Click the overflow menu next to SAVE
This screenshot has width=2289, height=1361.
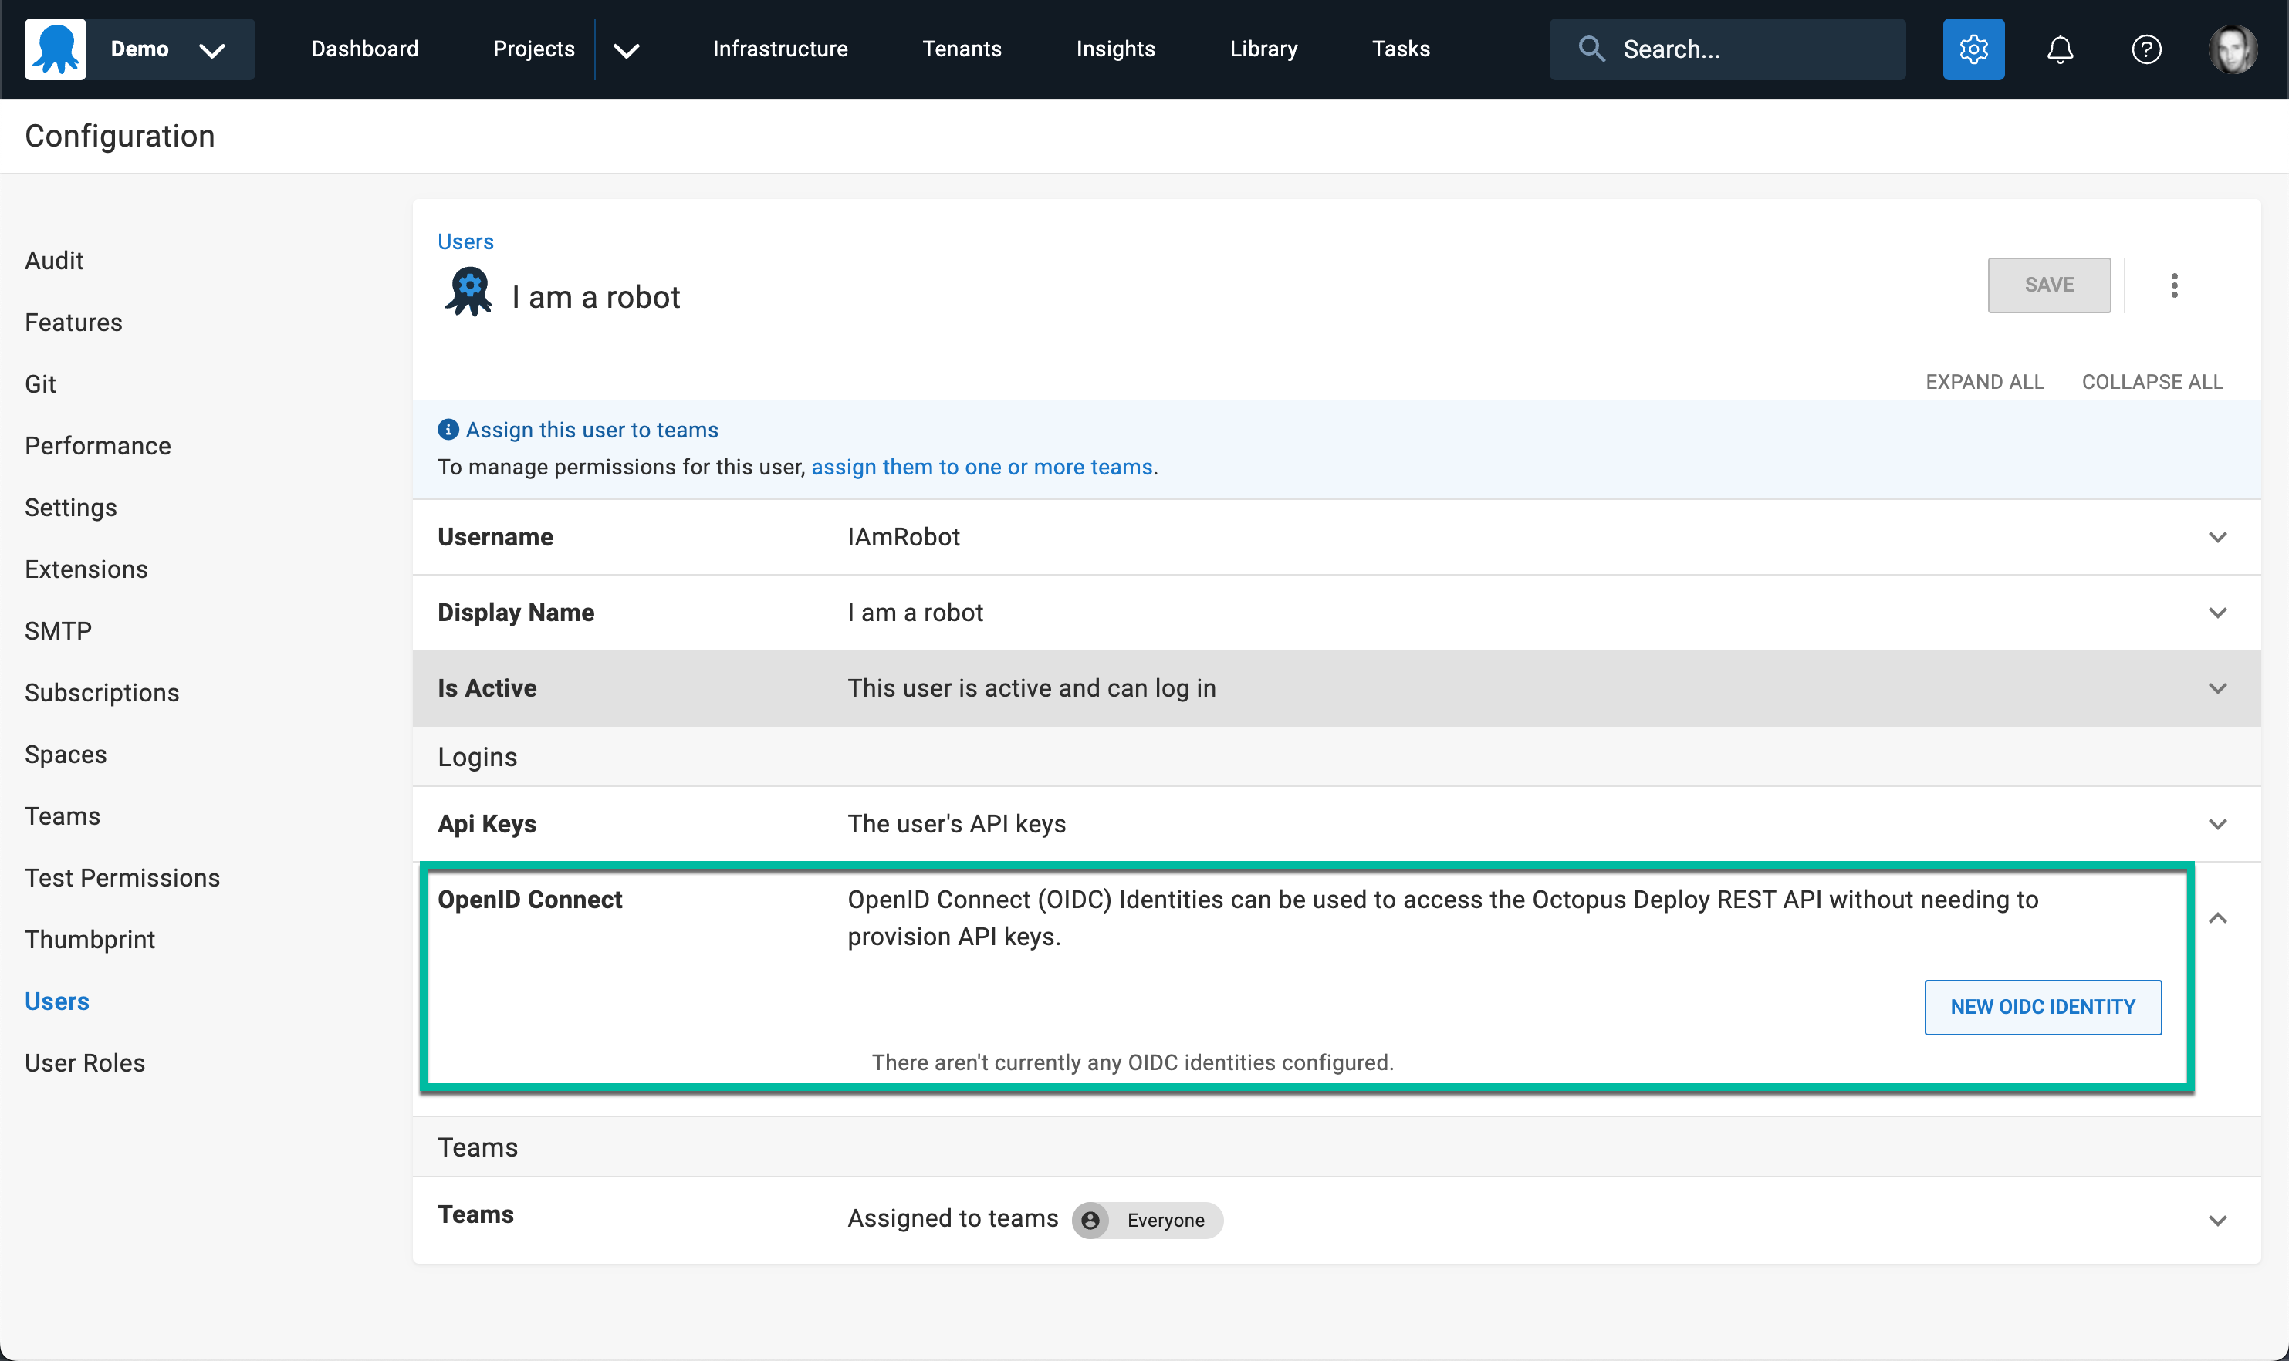tap(2172, 285)
